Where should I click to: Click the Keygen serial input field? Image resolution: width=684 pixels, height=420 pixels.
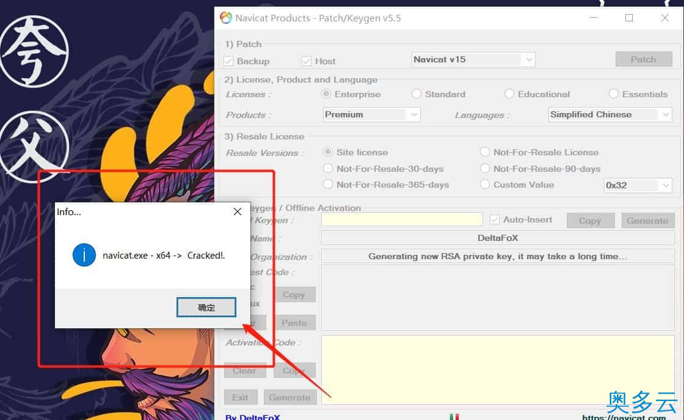[402, 219]
